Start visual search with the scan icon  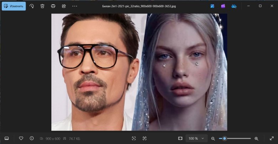(x=134, y=138)
